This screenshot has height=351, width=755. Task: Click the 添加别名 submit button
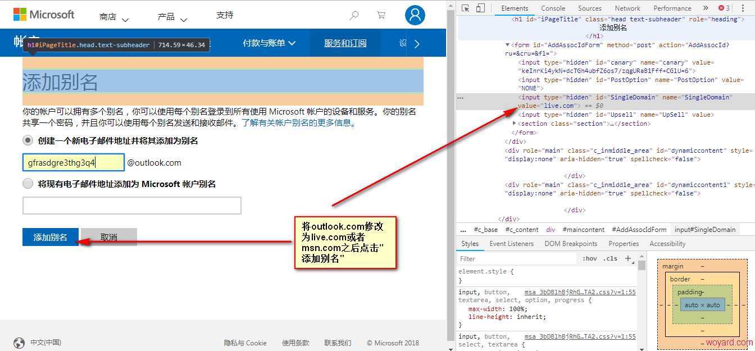[x=51, y=237]
